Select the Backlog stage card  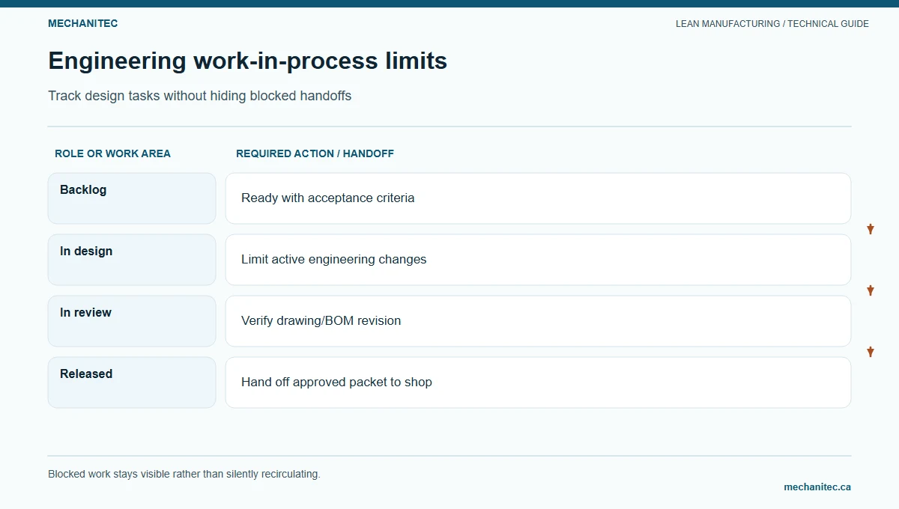point(132,198)
